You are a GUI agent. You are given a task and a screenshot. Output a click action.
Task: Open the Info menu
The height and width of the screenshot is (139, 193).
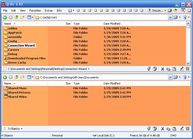(x=59, y=11)
